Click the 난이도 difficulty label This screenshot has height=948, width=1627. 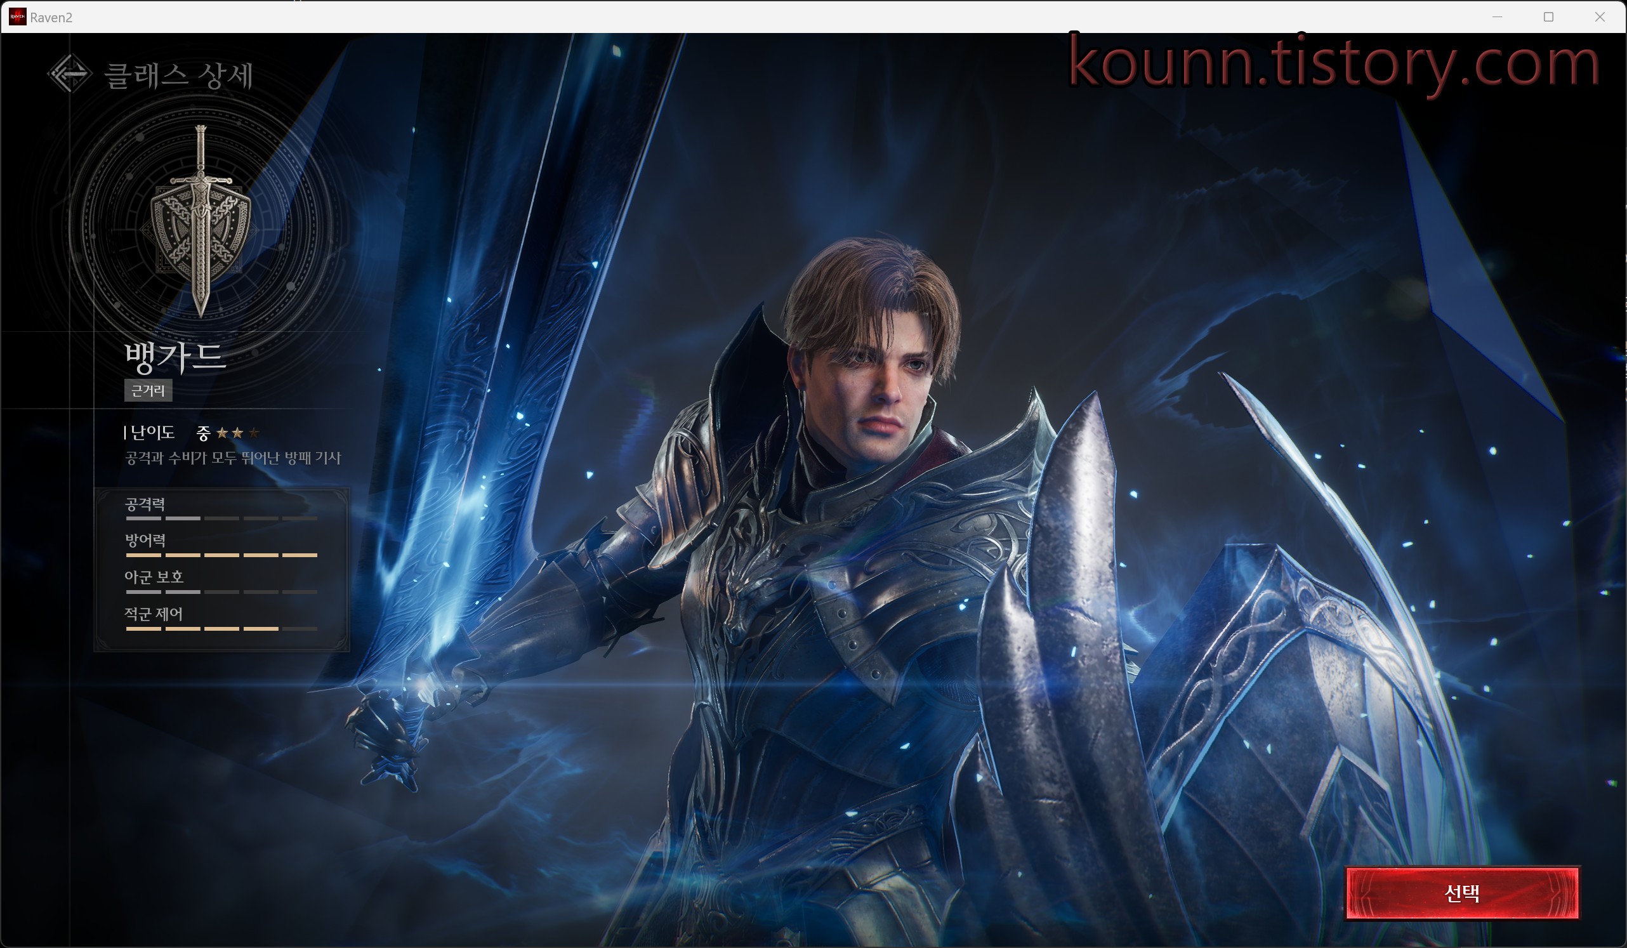(152, 433)
